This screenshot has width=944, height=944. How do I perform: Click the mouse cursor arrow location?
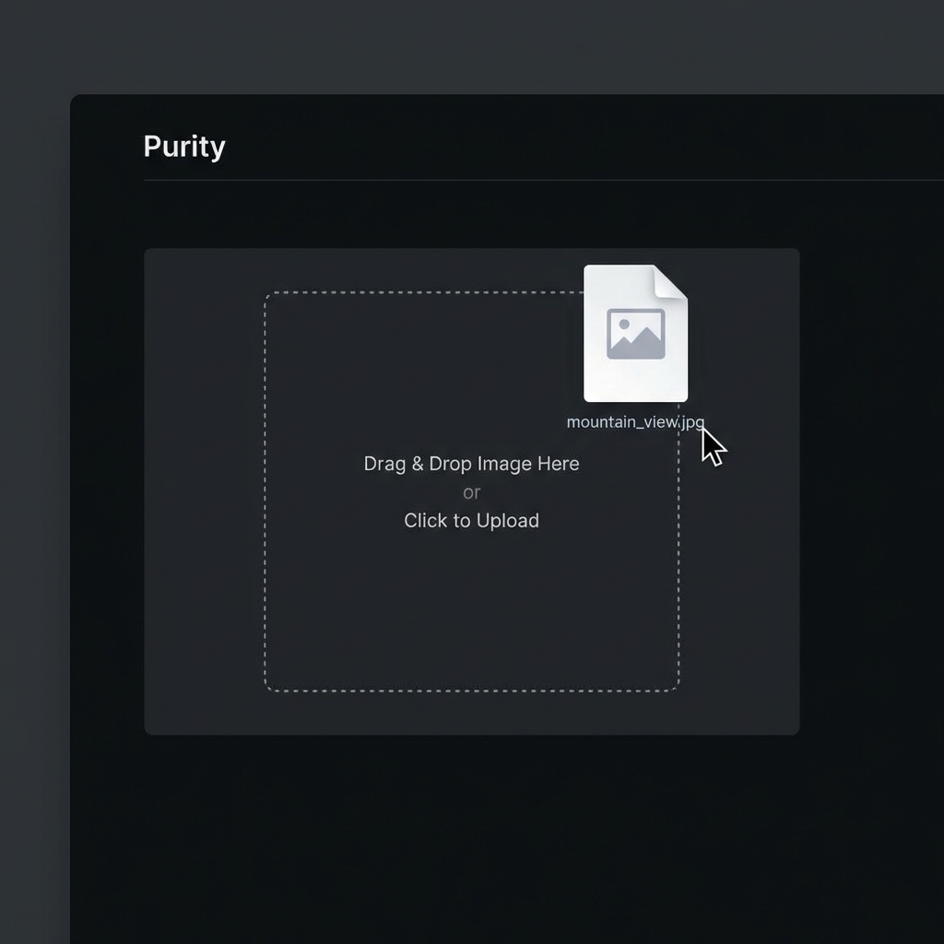coord(710,444)
